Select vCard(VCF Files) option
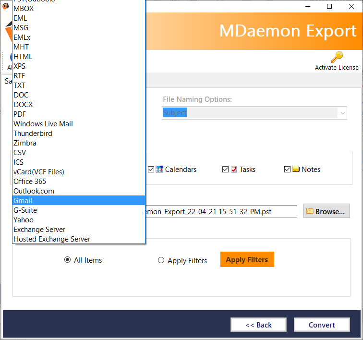Viewport: 363px width, 340px height. [x=79, y=172]
